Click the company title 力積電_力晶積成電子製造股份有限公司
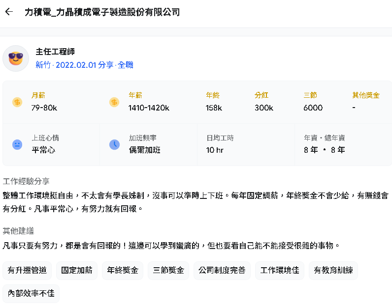This screenshot has height=306, width=392. 102,12
